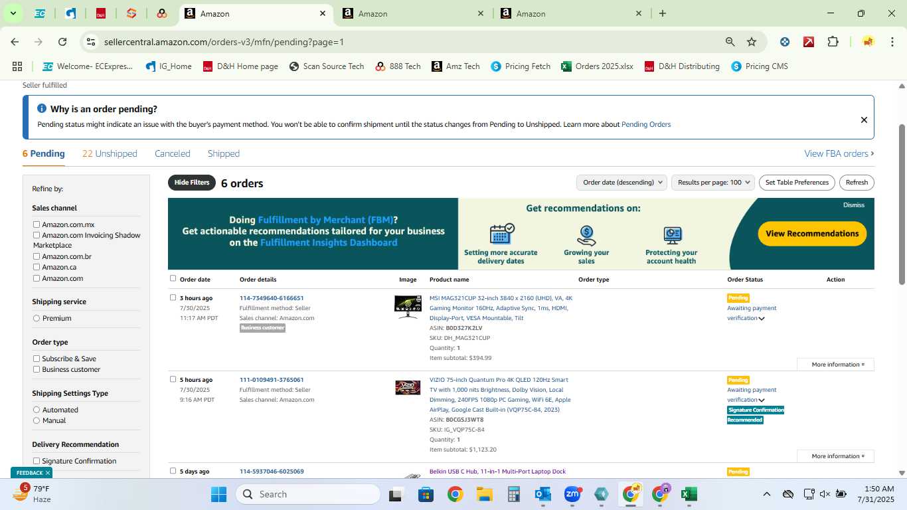907x510 pixels.
Task: Open the Amz Tech bookmark
Action: [455, 66]
